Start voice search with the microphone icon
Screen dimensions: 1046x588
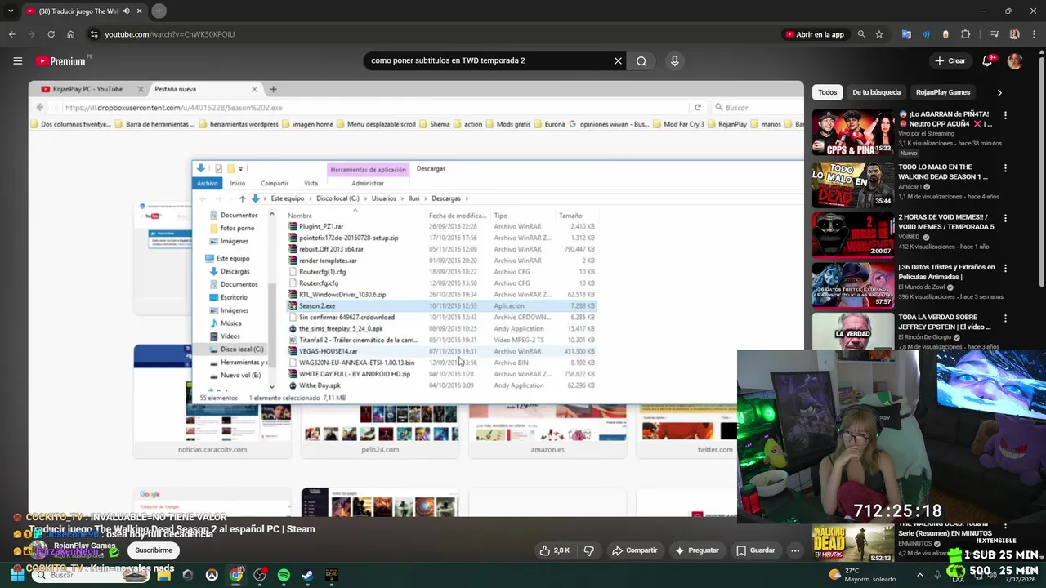coord(674,60)
